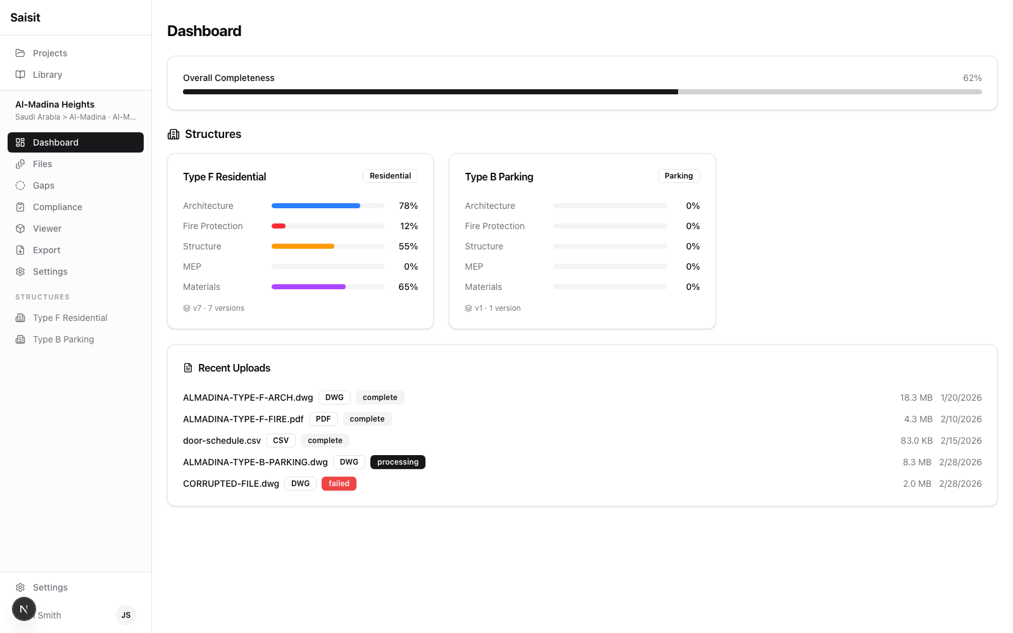
Task: Click the JS user avatar
Action: click(x=126, y=615)
